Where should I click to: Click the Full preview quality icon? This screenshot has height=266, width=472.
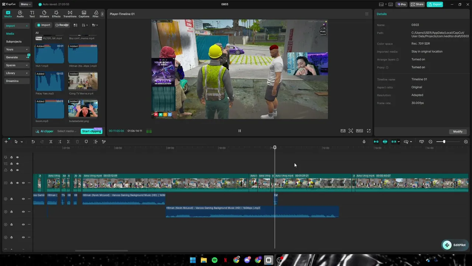(343, 131)
